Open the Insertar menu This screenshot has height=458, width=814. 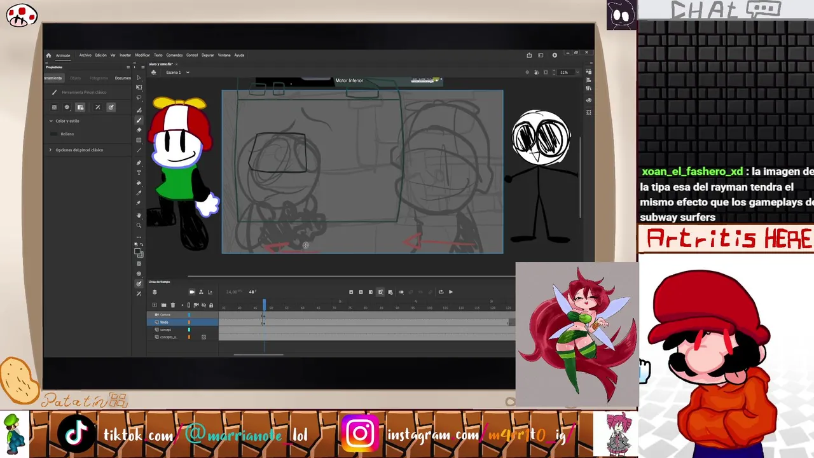tap(125, 55)
